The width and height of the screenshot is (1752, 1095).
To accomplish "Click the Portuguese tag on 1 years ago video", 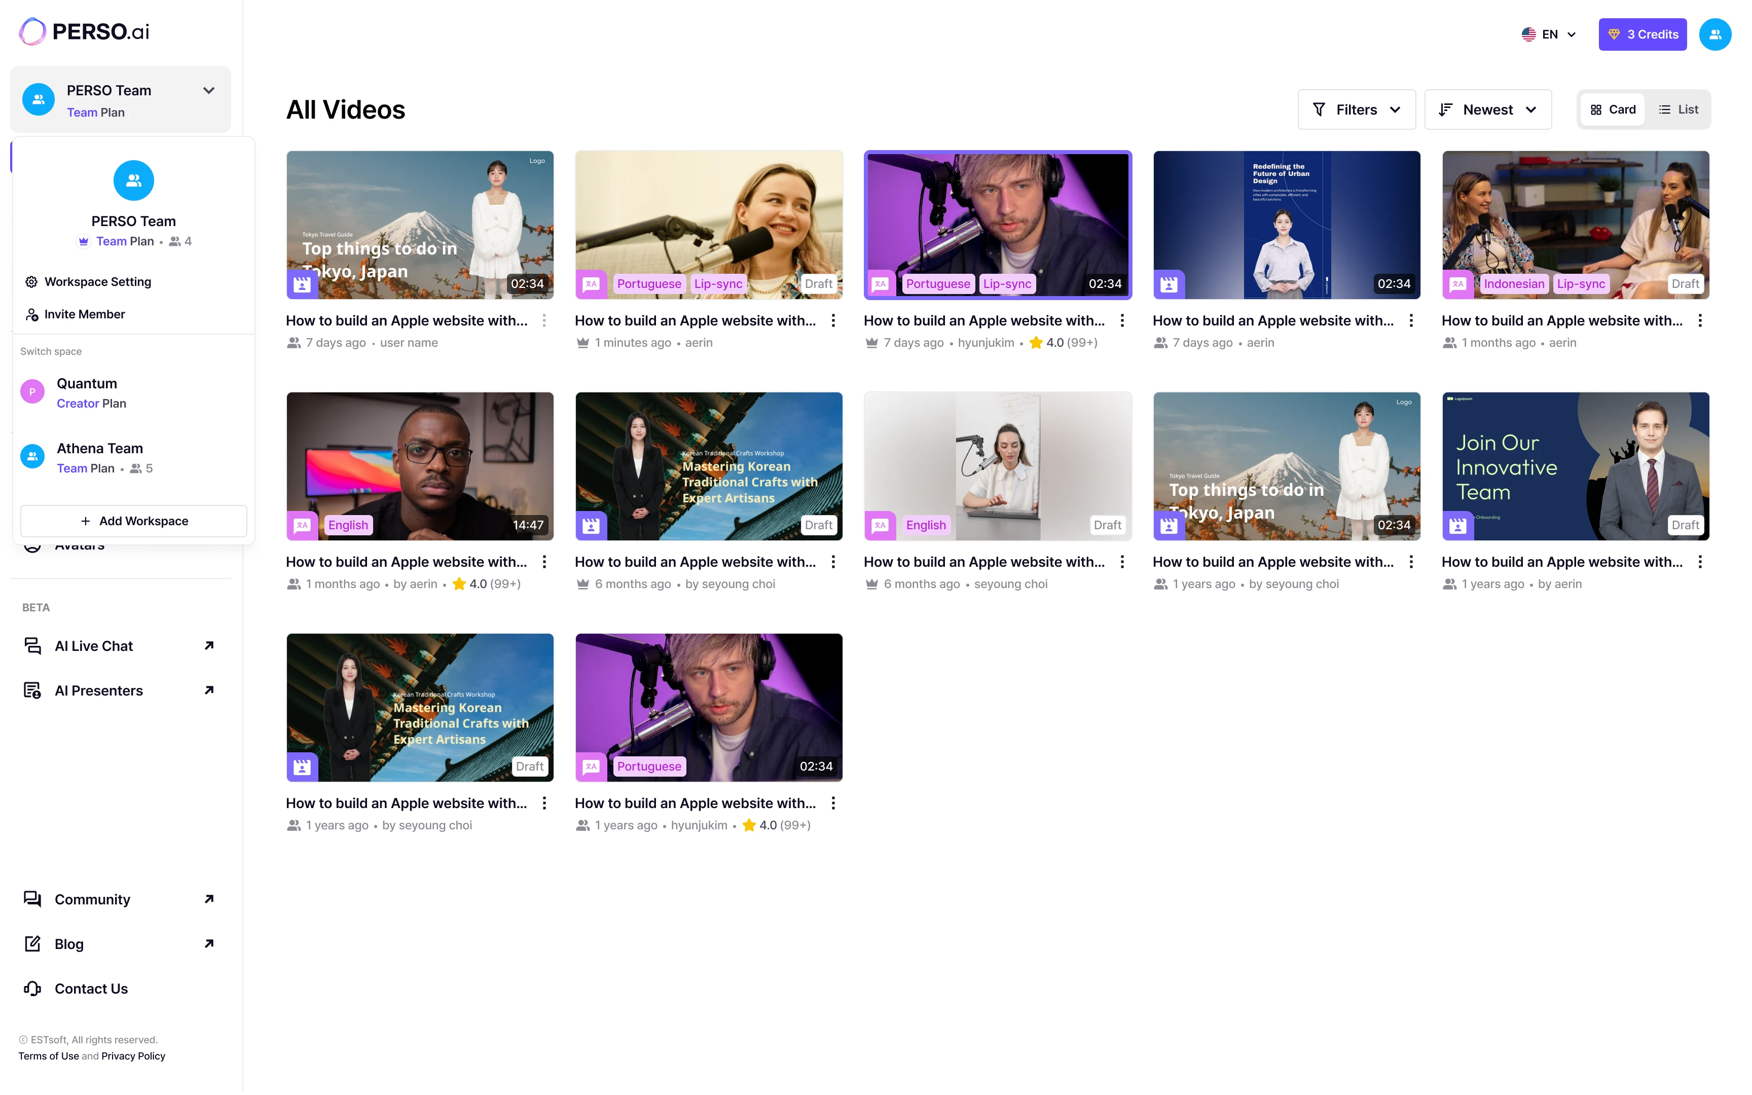I will click(x=649, y=766).
